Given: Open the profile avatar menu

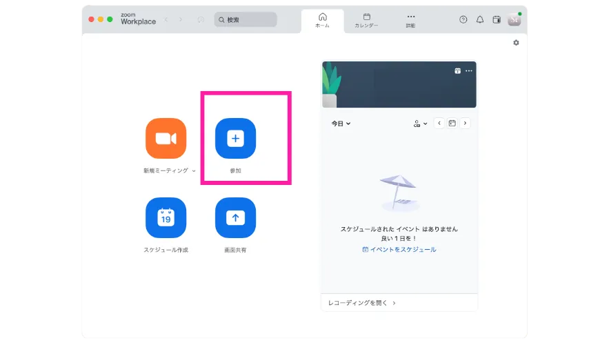Looking at the screenshot, I should tap(515, 19).
